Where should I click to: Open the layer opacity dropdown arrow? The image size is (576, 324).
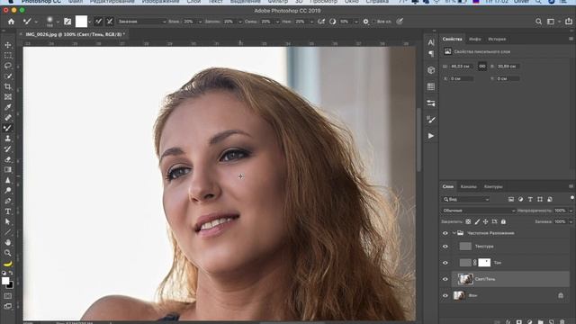[x=571, y=211]
